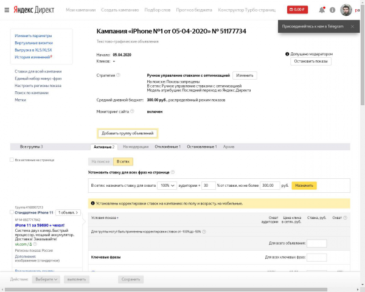Open Создать кампанию in top navigation
Screen dimensions: 365x292
tap(120, 10)
